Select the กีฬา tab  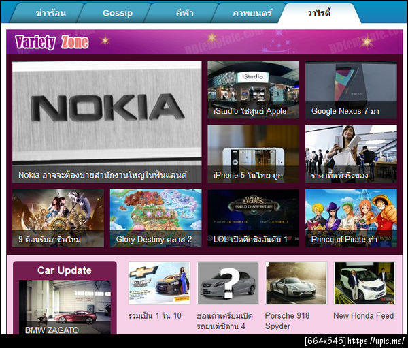click(x=185, y=13)
